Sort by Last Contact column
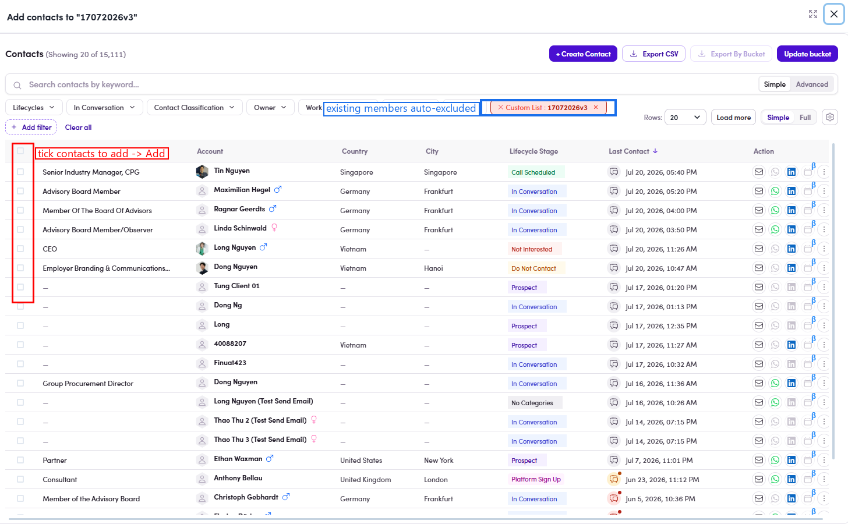Screen dimensions: 848x524 [633, 151]
